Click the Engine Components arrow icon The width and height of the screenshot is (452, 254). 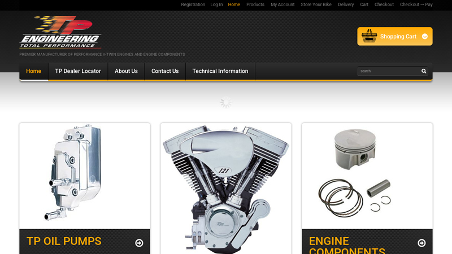point(421,243)
